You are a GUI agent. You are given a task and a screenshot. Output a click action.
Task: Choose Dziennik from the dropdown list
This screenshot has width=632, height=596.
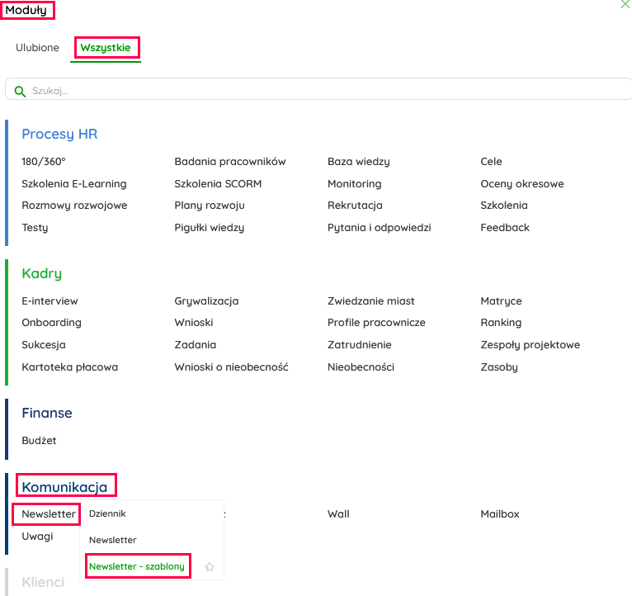[107, 513]
